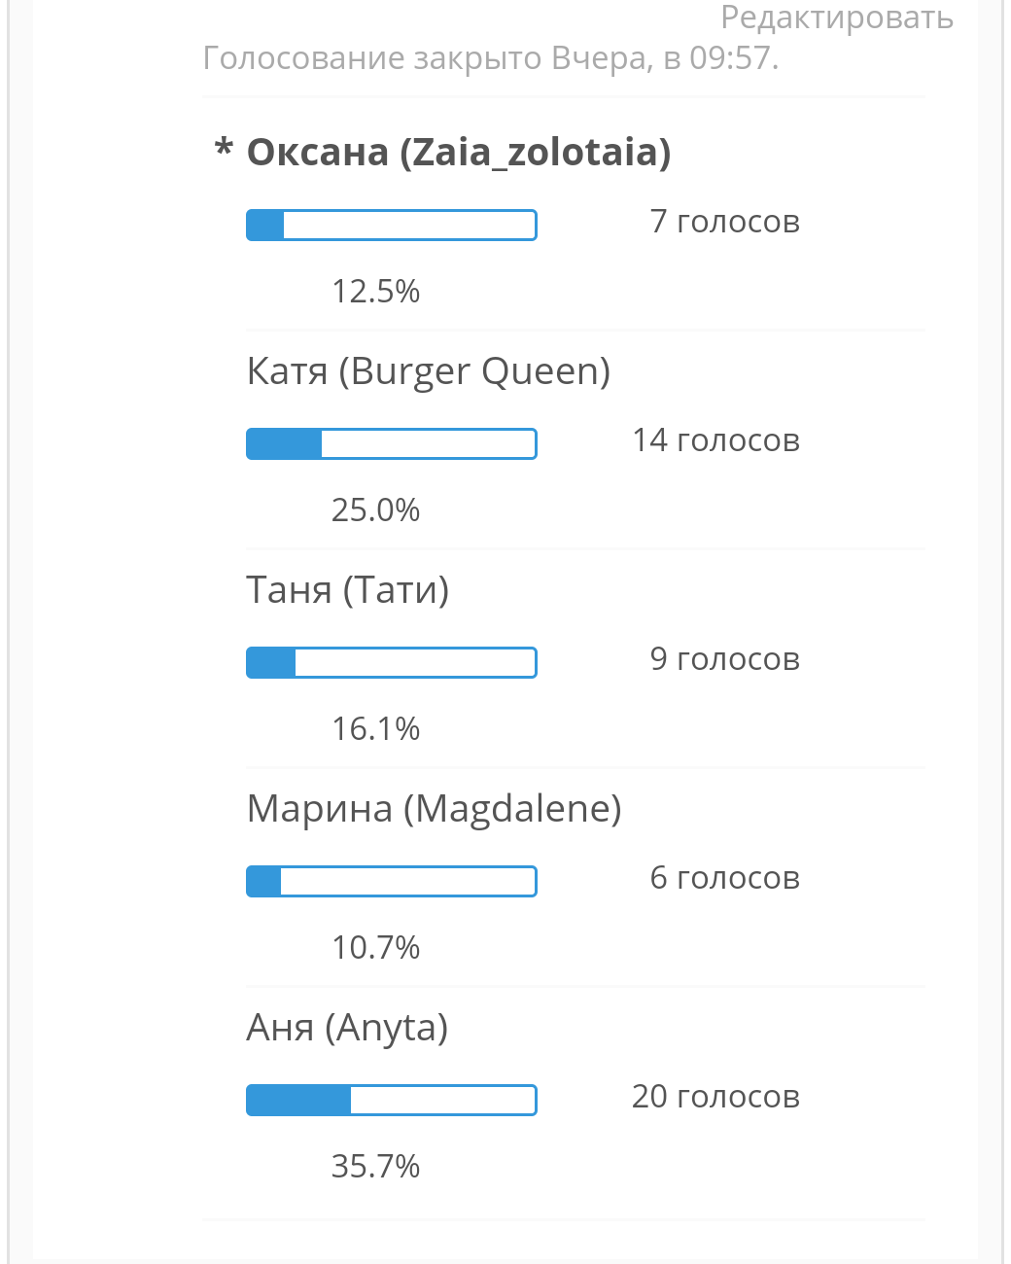The image size is (1011, 1264).
Task: Click the asterisk next to Оксана
Action: 224,148
